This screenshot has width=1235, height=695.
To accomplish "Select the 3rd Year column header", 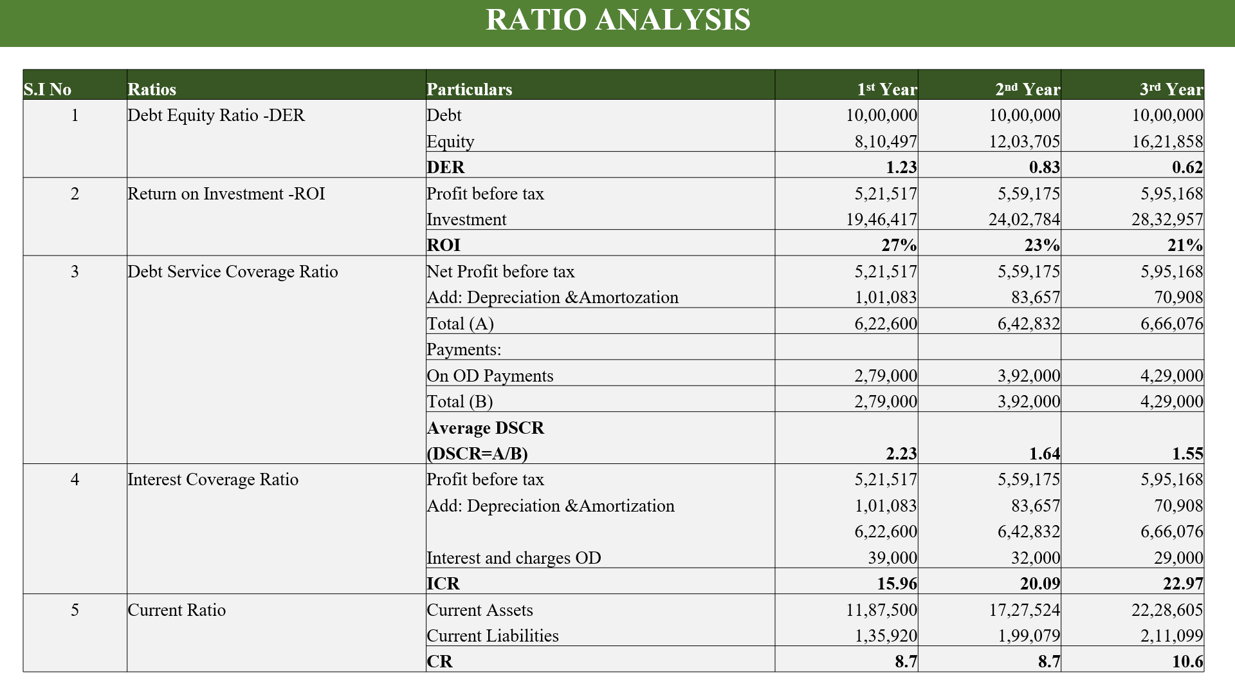I will pos(1171,89).
